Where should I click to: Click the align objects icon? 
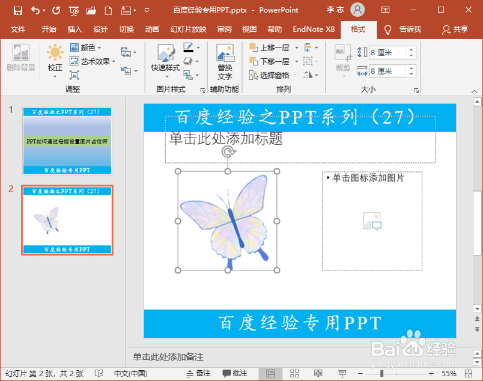click(308, 47)
